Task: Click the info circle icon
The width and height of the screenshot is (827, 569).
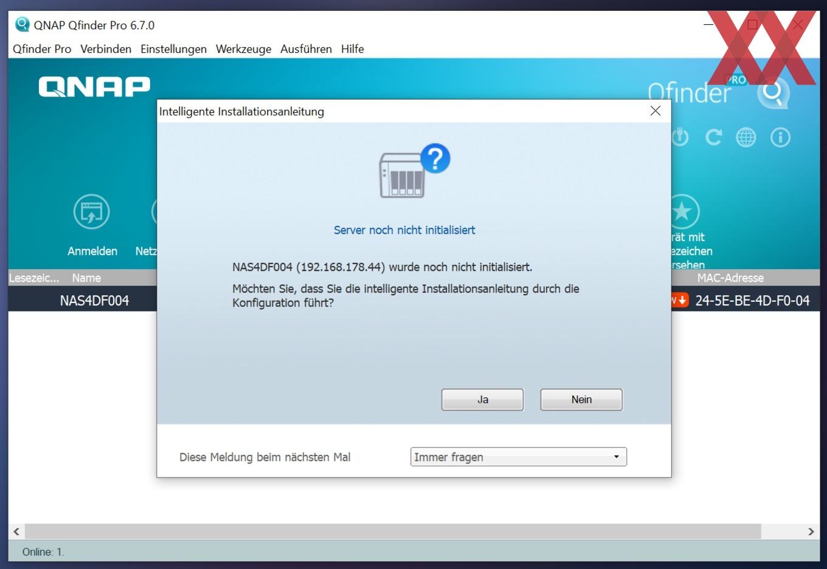Action: click(780, 137)
